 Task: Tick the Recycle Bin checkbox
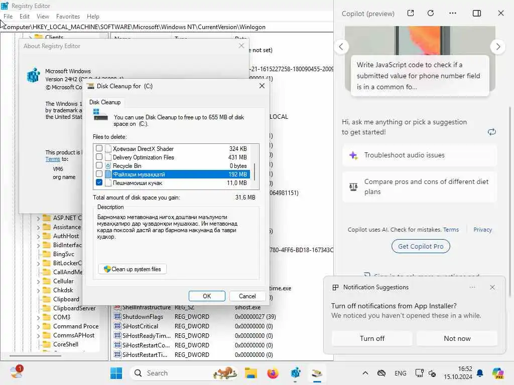(x=99, y=165)
